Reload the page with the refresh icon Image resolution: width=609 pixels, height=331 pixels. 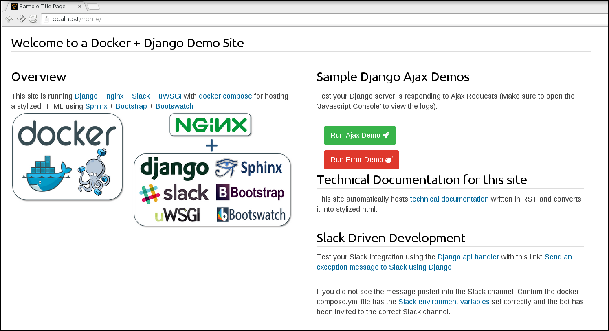33,19
